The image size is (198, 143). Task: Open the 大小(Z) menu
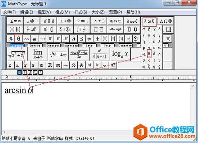[x=98, y=12]
